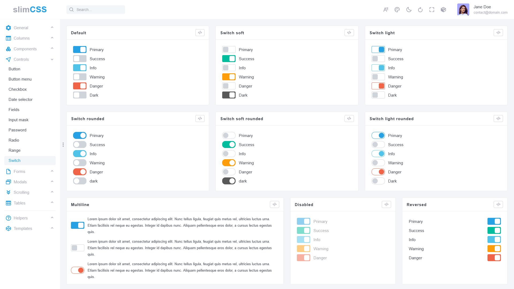
Task: Open the Checkbox page in sidebar
Action: click(18, 89)
